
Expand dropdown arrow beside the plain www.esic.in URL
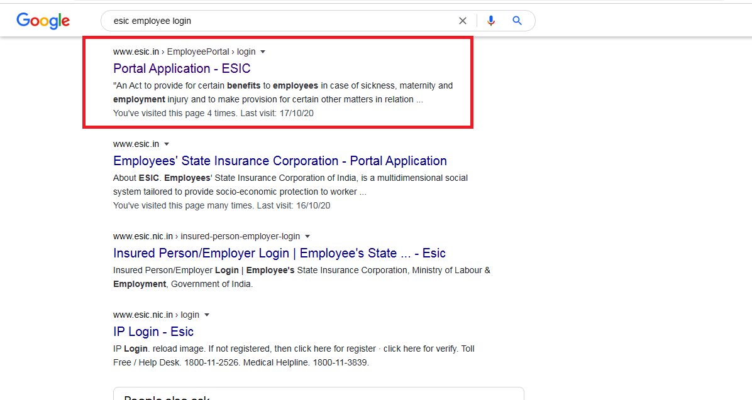(167, 144)
